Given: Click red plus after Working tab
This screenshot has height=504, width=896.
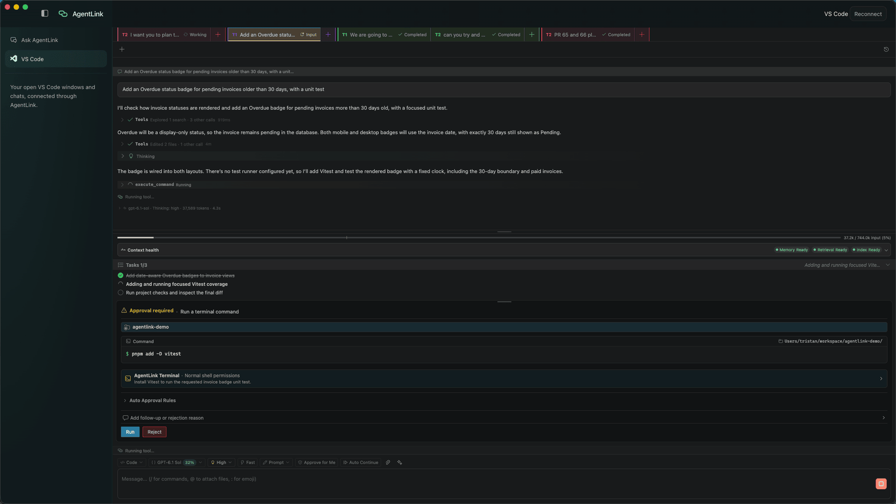Looking at the screenshot, I should click(218, 35).
